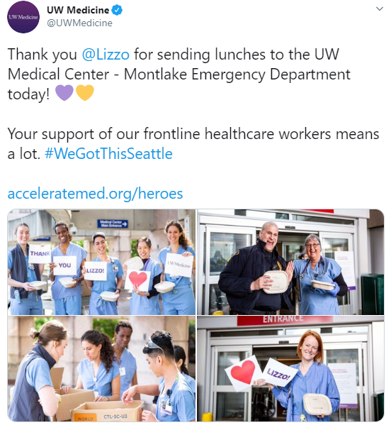Viewport: 391px width, 430px height.
Task: Click the ENTRANCE sign in bottom-right photo
Action: (x=285, y=320)
